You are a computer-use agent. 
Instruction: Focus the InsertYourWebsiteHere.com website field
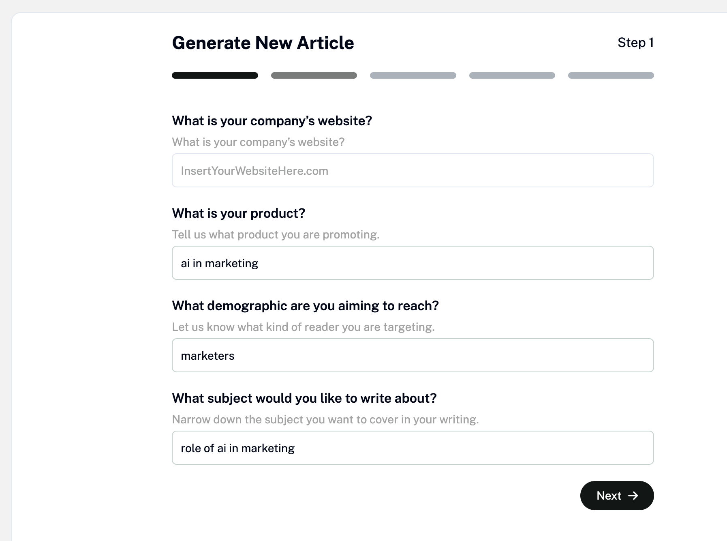pyautogui.click(x=413, y=171)
